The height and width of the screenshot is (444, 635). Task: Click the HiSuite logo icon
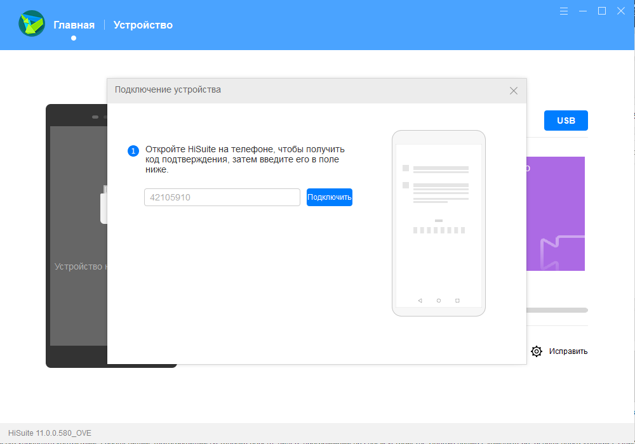click(x=32, y=23)
